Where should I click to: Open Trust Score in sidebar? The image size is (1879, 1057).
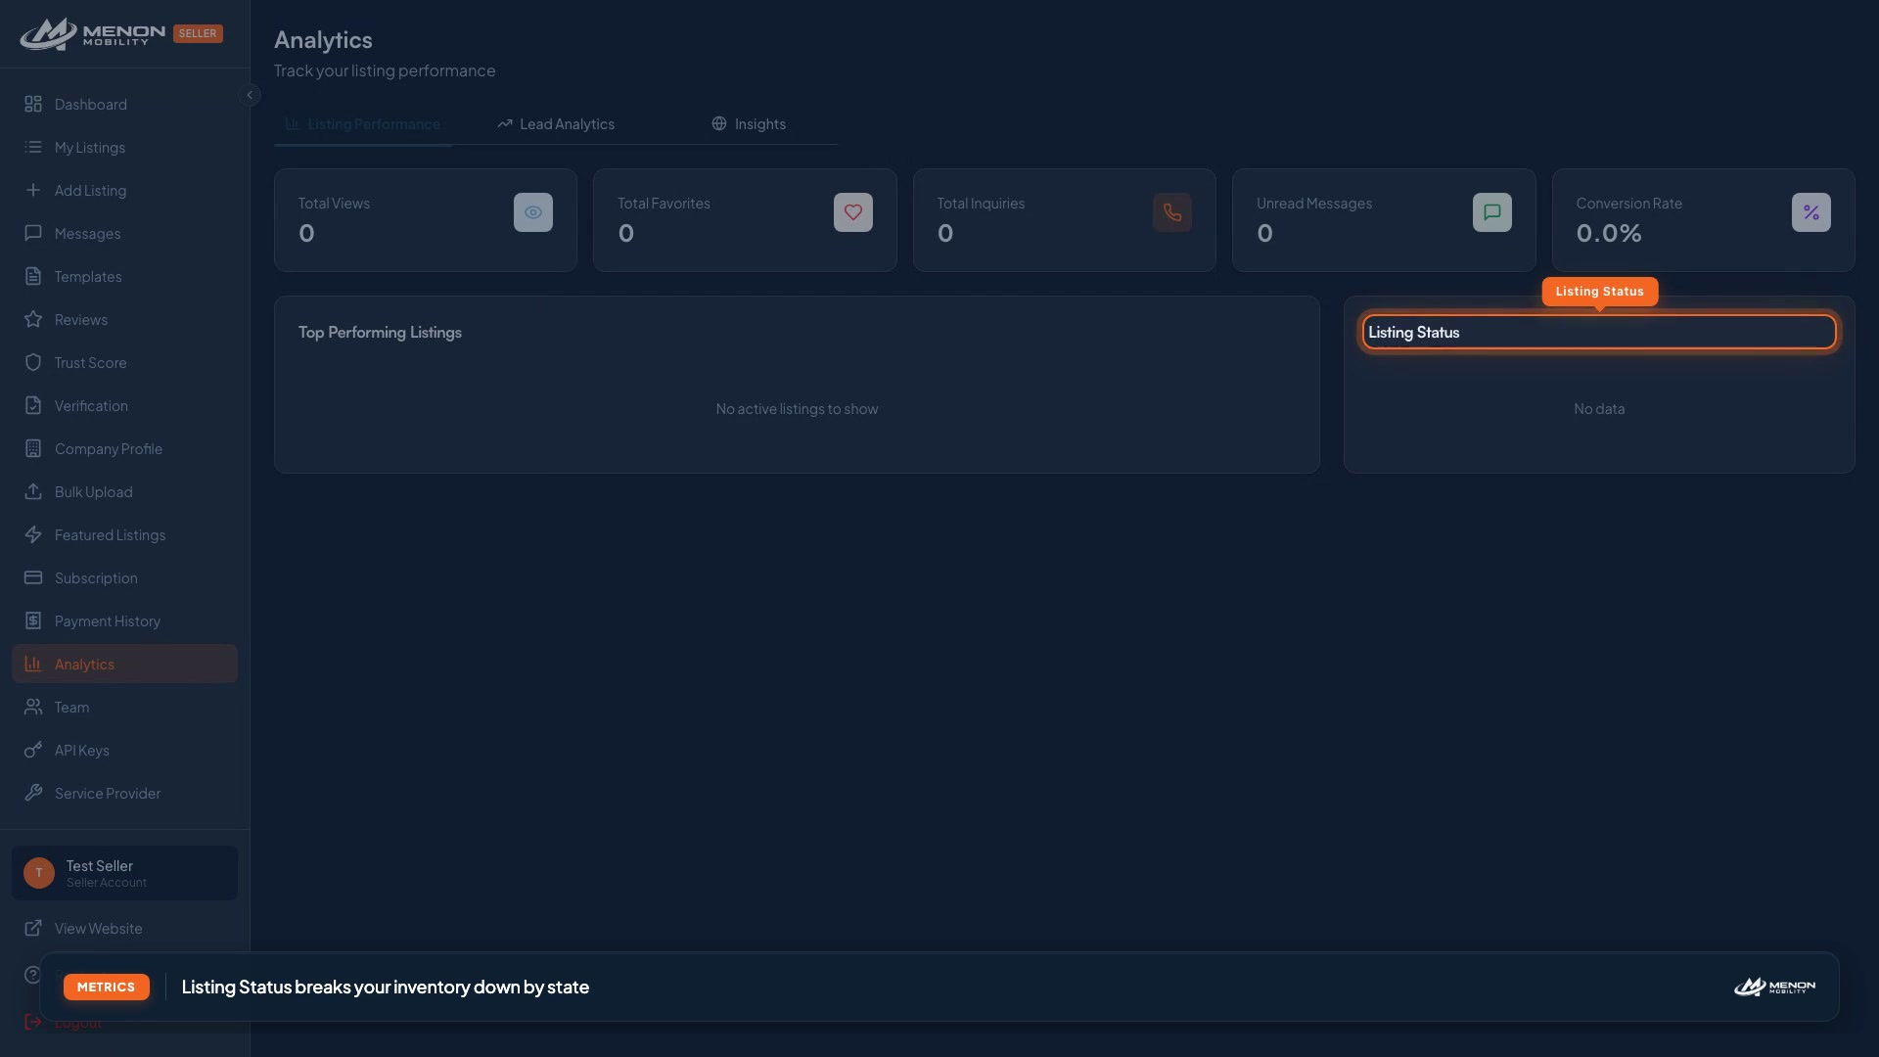pyautogui.click(x=124, y=363)
